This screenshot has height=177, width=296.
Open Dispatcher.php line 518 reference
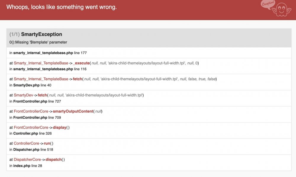[x=33, y=149]
